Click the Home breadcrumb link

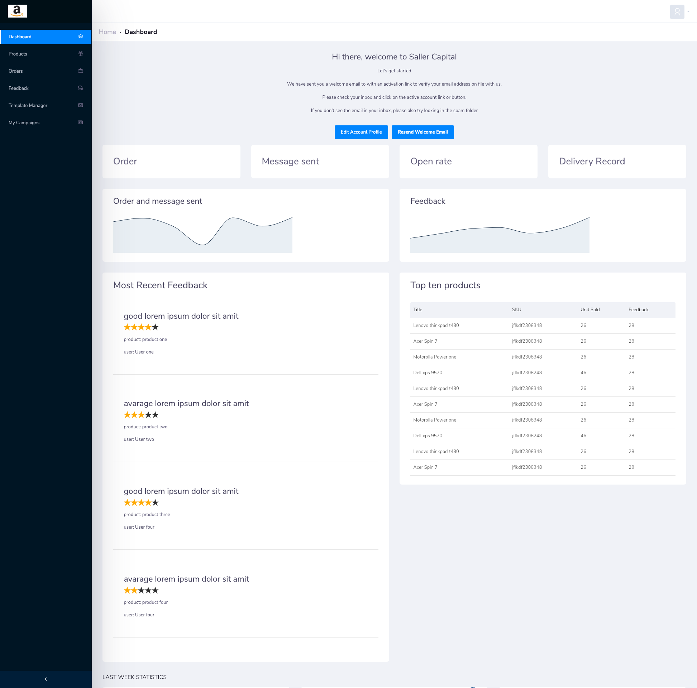coord(107,32)
